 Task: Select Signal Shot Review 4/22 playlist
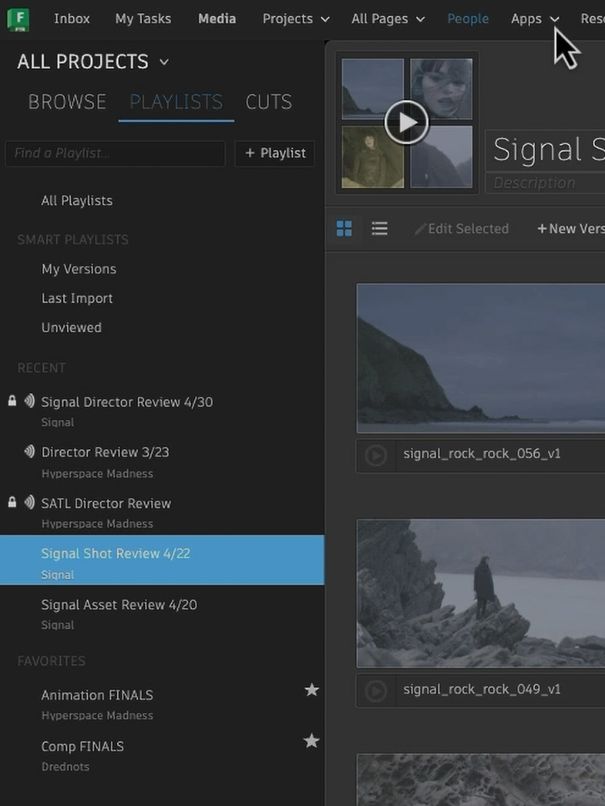162,560
